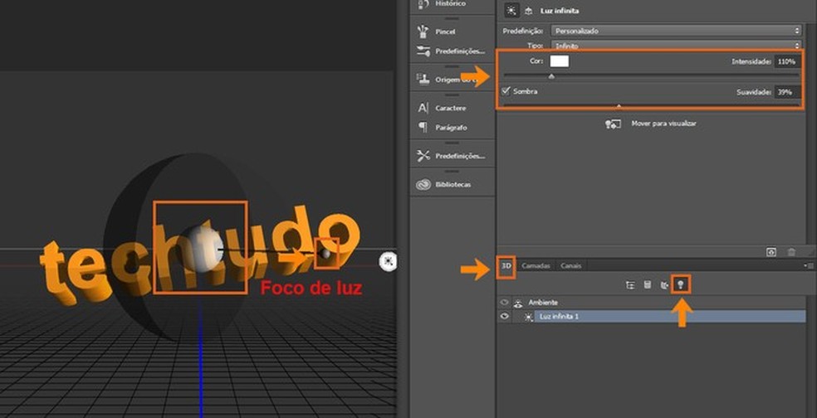Click the Mover para visualizar light icon
Screen dimensions: 817x418
[x=613, y=124]
